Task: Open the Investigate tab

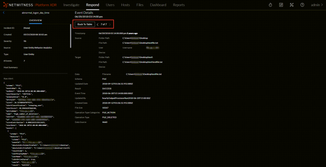Action: click(71, 5)
